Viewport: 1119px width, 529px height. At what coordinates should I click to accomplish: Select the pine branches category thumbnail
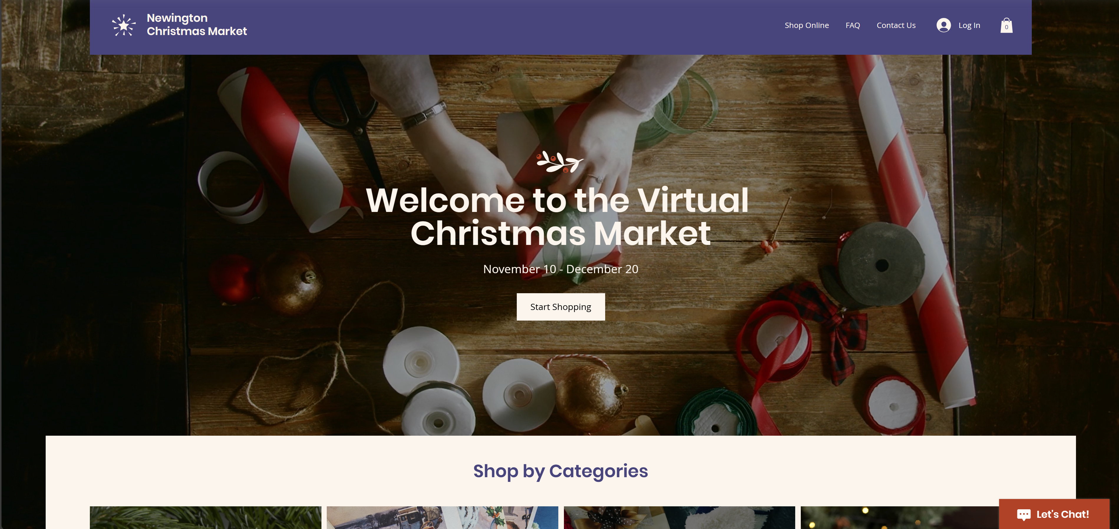pos(205,518)
